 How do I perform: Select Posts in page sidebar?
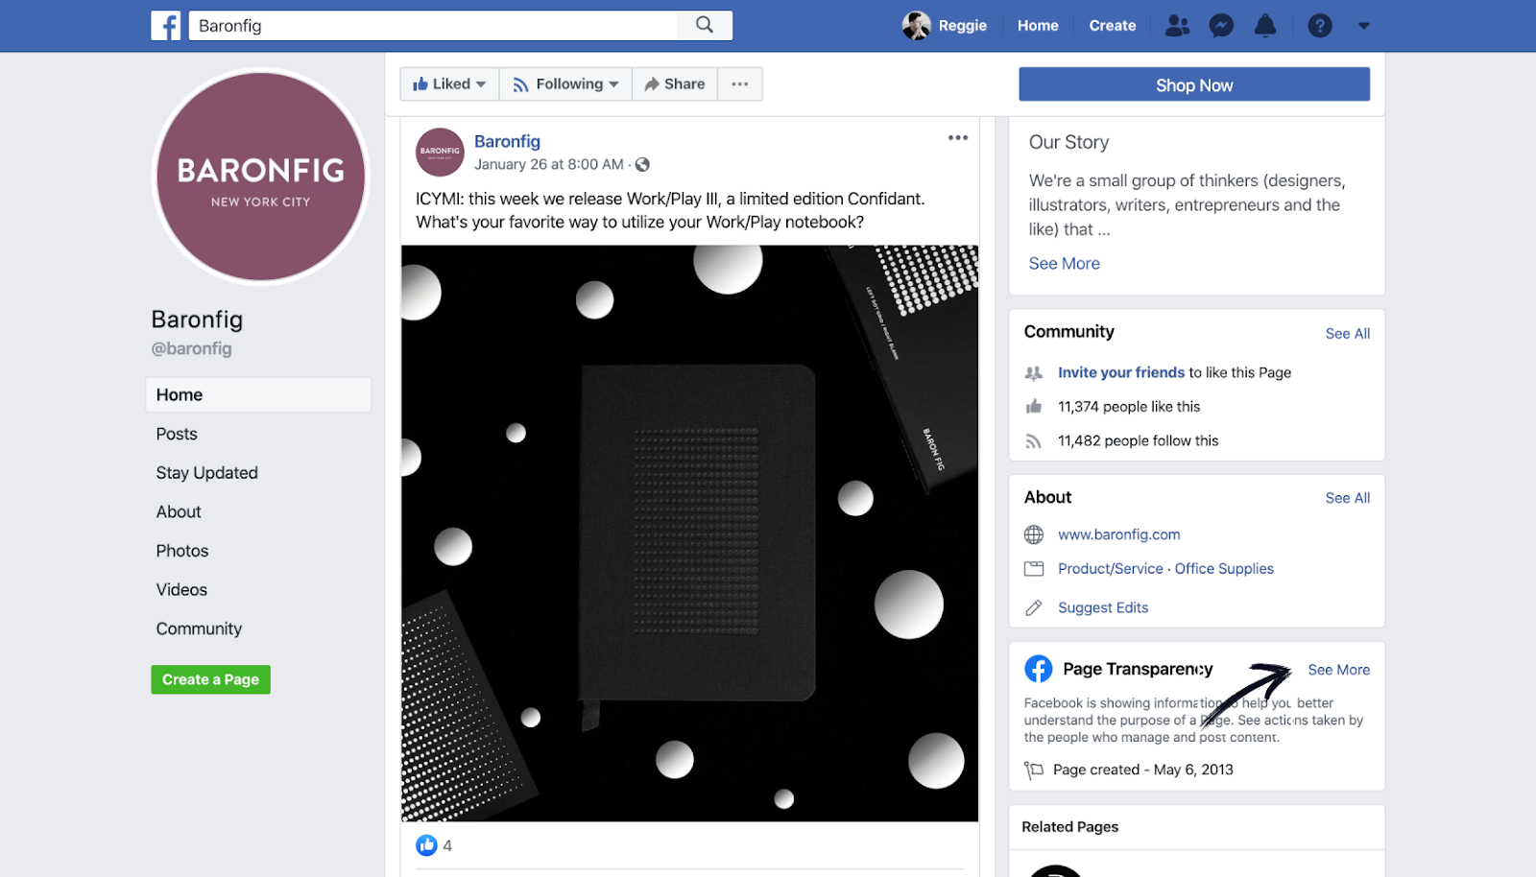tap(177, 435)
